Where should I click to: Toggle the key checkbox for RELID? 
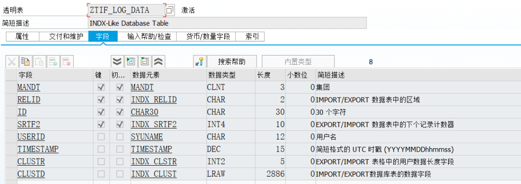pyautogui.click(x=101, y=100)
